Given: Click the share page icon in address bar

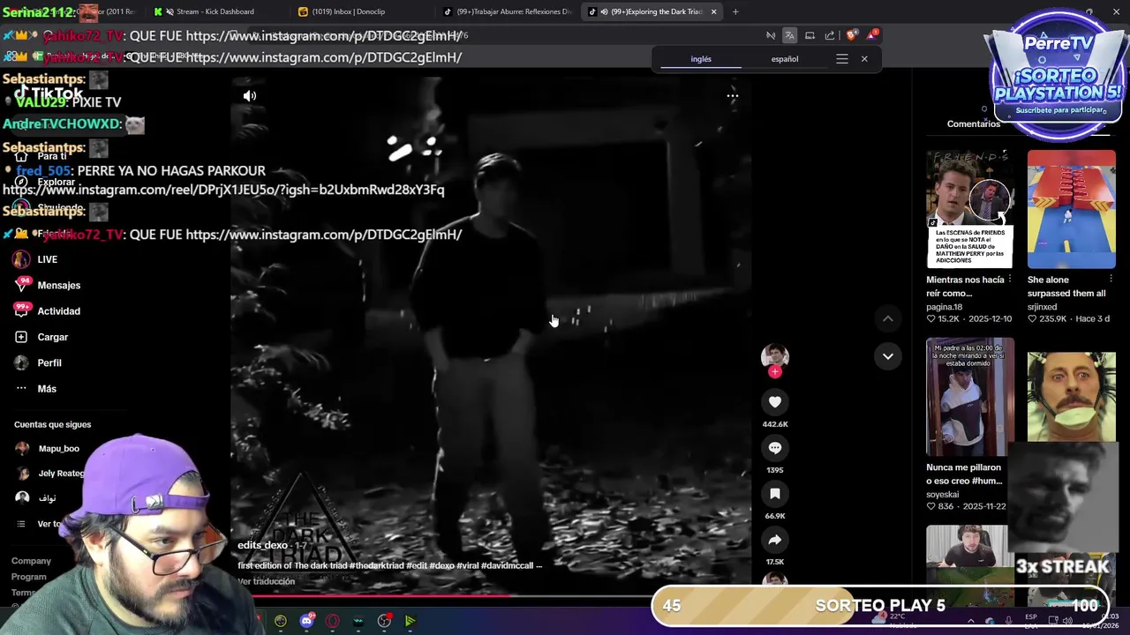Looking at the screenshot, I should 830,35.
